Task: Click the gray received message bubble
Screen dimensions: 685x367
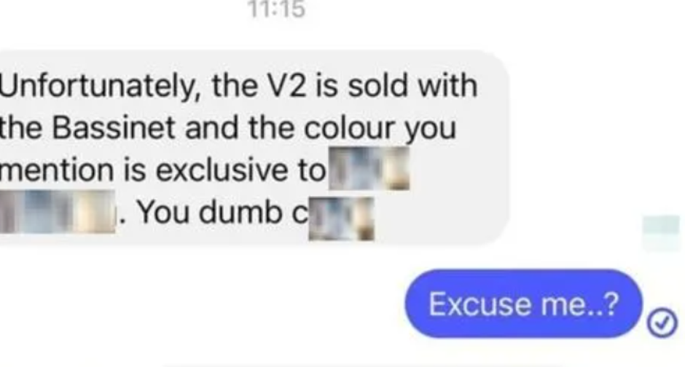Action: tap(254, 148)
